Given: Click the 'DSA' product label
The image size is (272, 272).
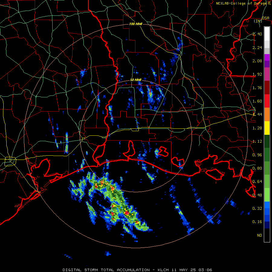Looking at the screenshot, I should point(266,18).
